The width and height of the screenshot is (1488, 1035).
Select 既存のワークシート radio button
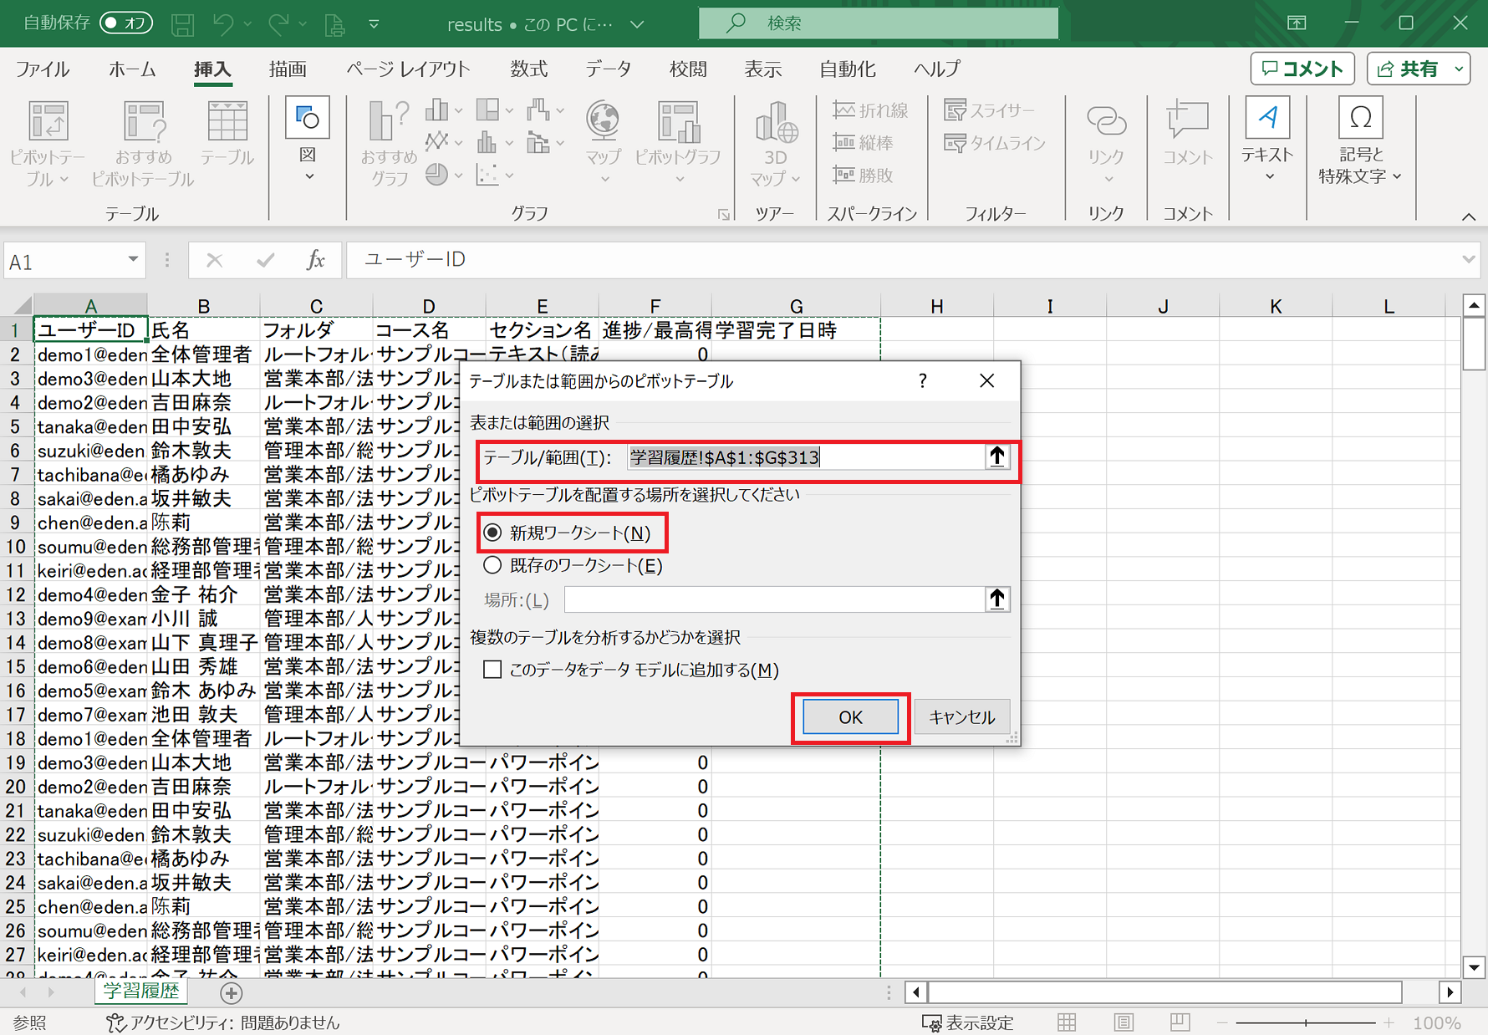[x=492, y=565]
